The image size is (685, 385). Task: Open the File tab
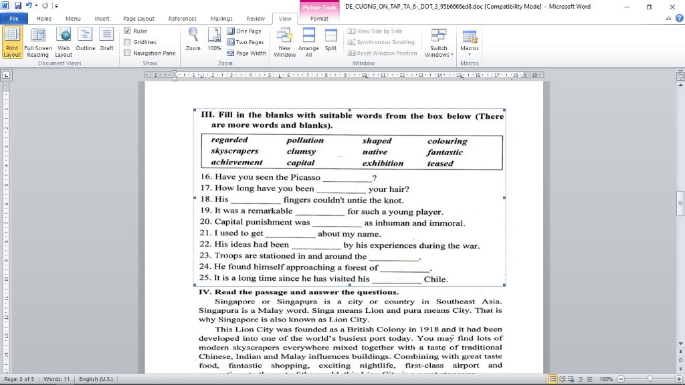tap(14, 18)
